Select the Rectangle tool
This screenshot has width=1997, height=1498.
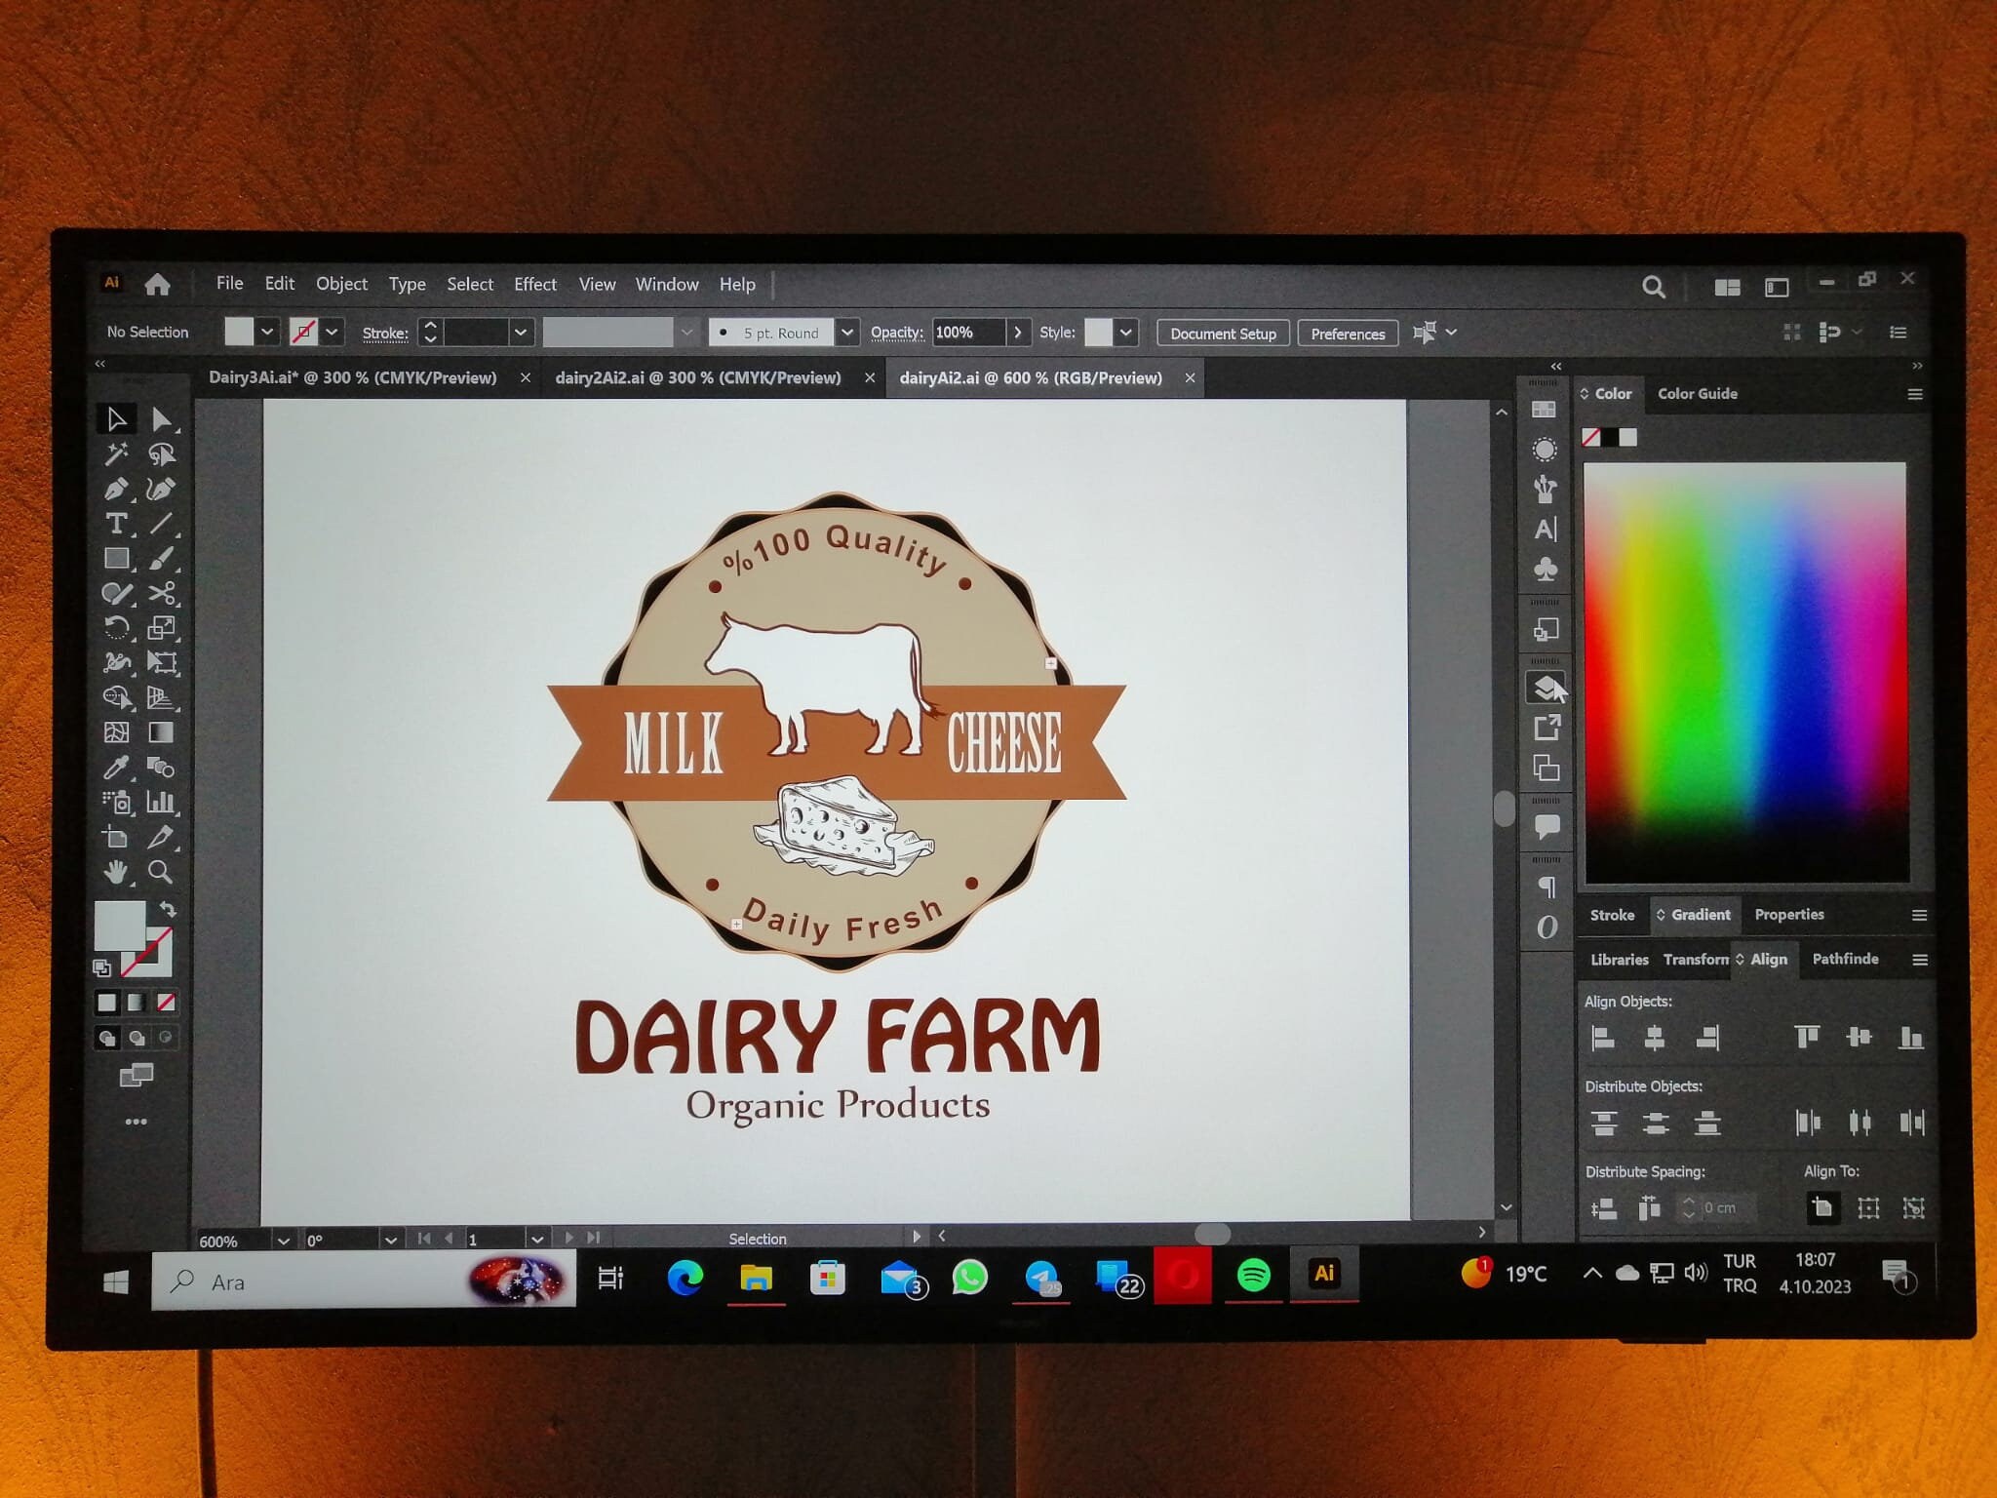(x=116, y=559)
